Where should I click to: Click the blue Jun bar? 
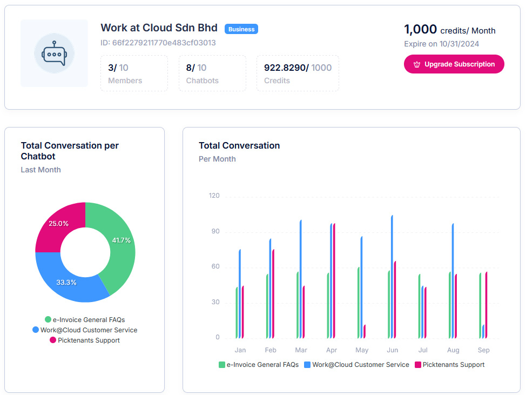pyautogui.click(x=392, y=277)
